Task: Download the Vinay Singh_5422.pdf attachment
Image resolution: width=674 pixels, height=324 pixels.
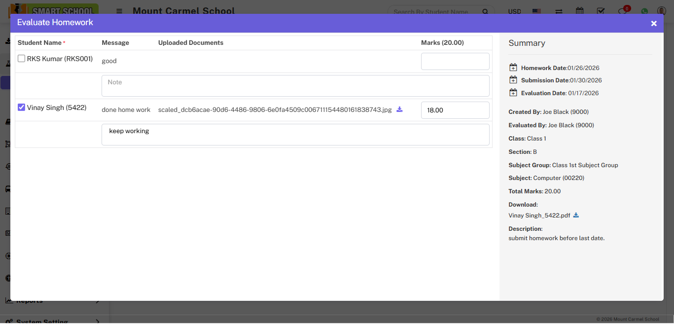Action: 576,216
